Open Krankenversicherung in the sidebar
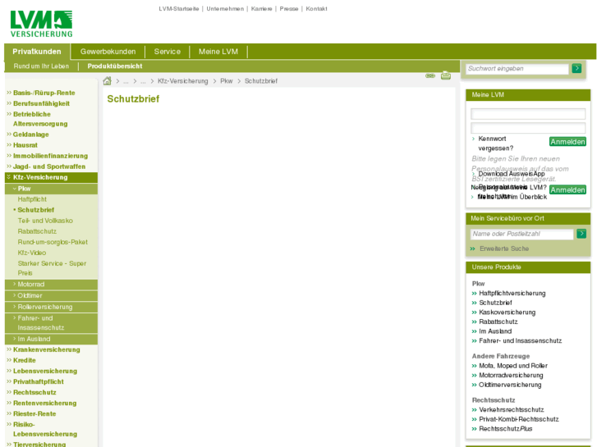The width and height of the screenshot is (597, 447). click(47, 349)
